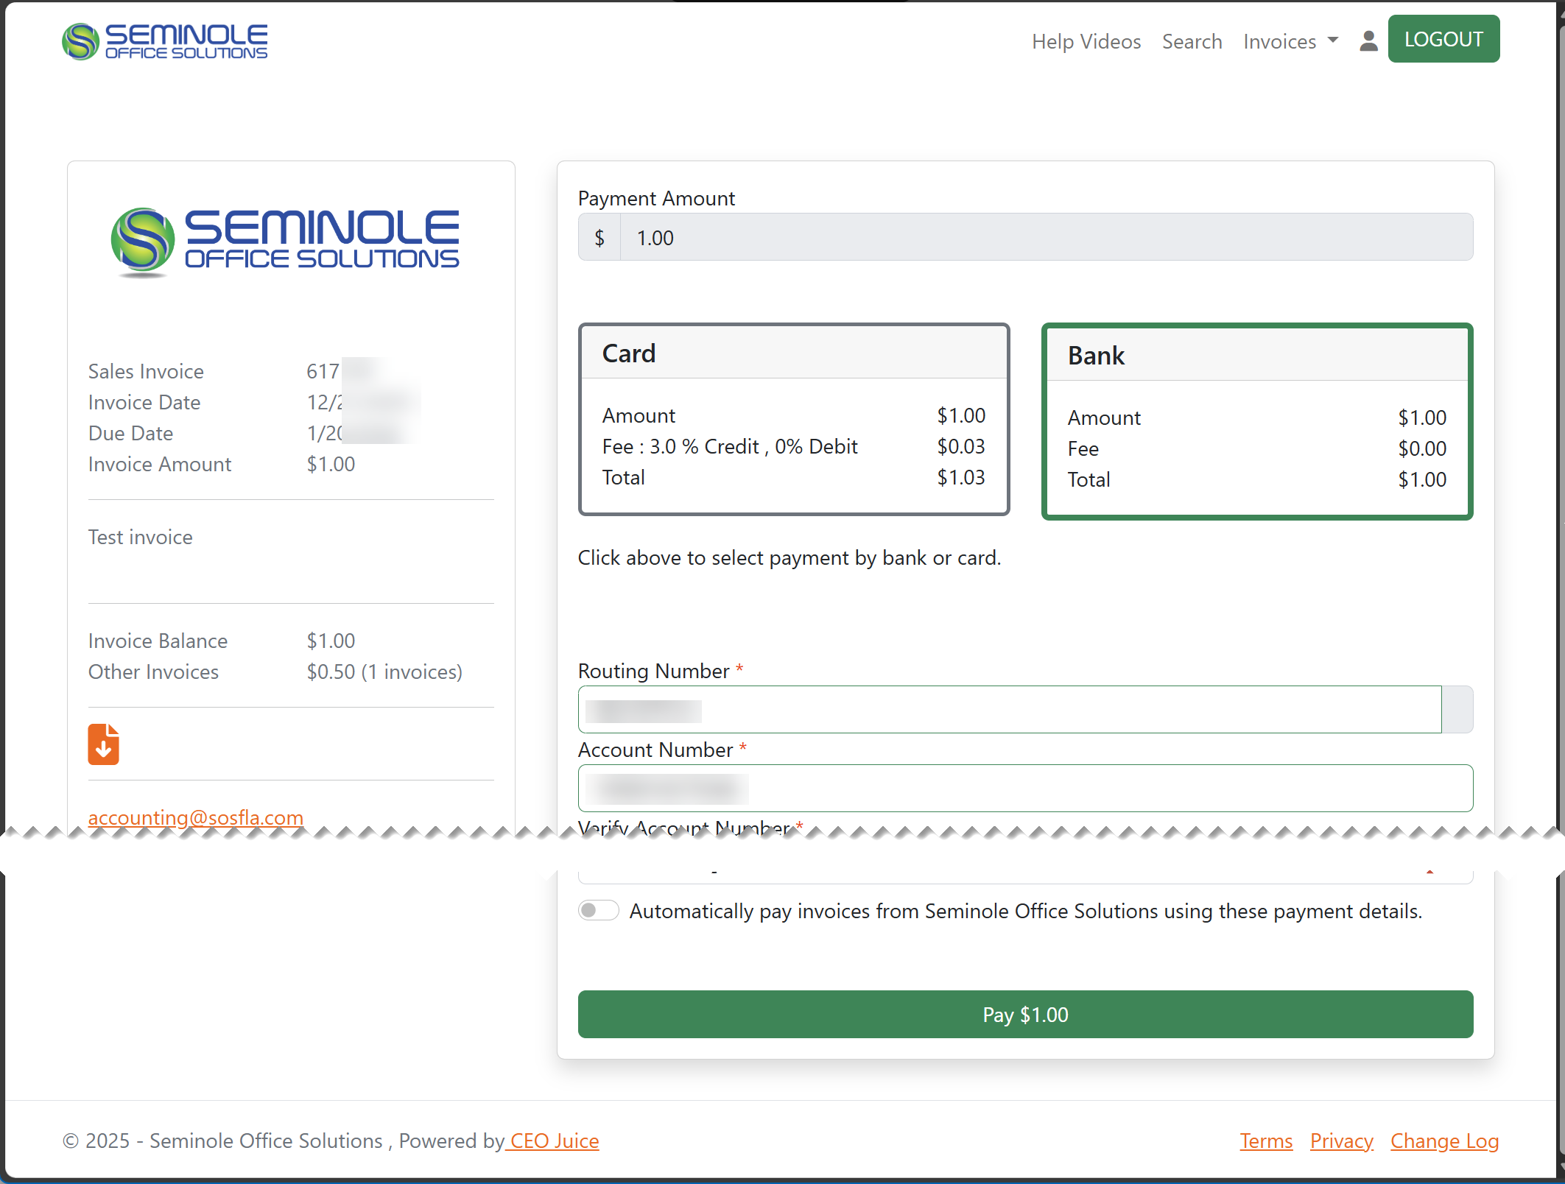
Task: Select the Bank payment option
Action: point(1256,422)
